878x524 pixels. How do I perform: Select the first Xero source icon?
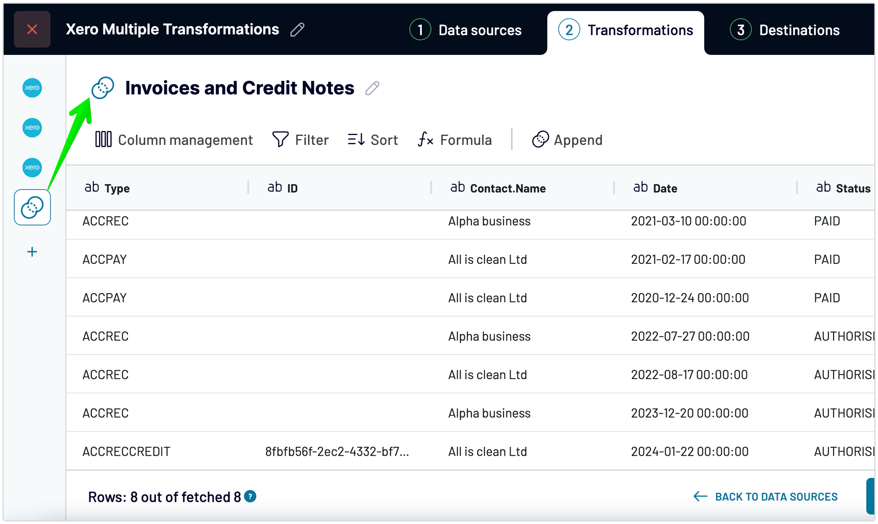click(32, 88)
